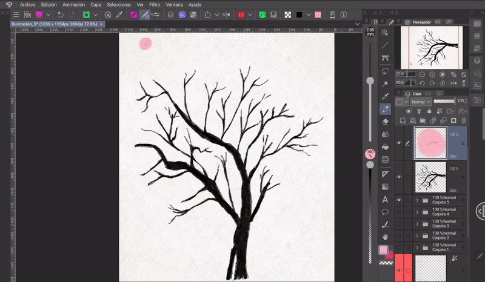Open the Capa menu
485x282 pixels.
[96, 4]
